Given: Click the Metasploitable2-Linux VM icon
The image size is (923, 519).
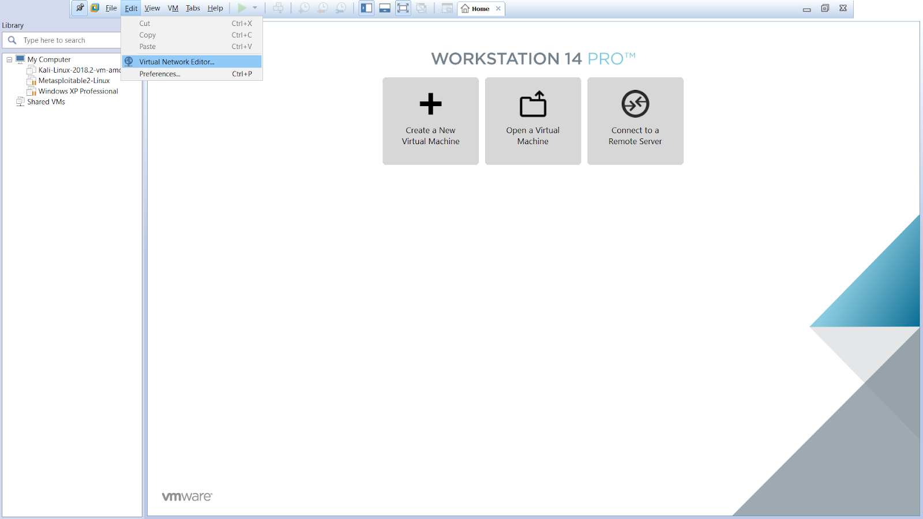Looking at the screenshot, I should point(31,81).
